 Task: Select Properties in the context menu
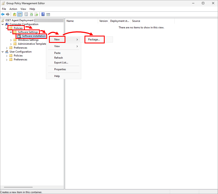click(x=60, y=69)
